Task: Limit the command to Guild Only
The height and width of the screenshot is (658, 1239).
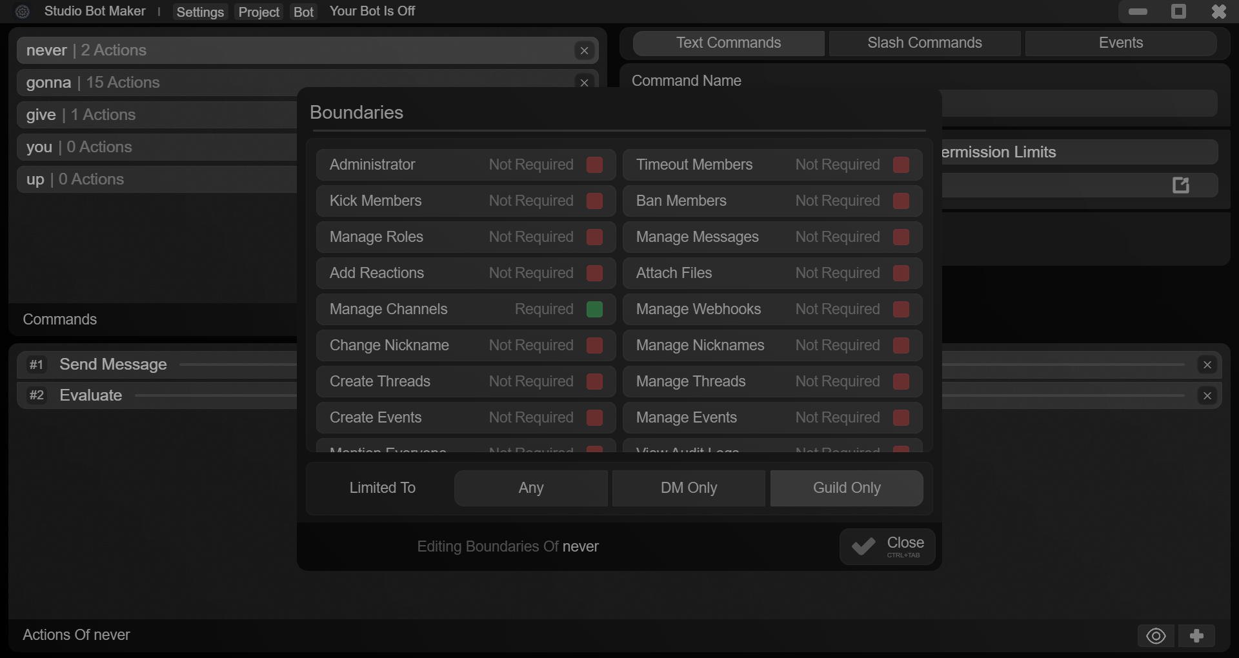Action: tap(846, 488)
